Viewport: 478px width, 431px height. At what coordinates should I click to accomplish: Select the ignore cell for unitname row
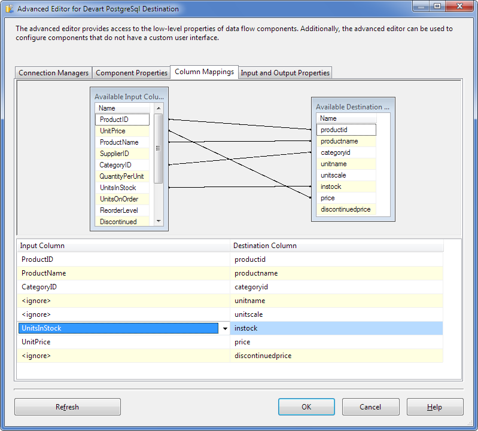pyautogui.click(x=123, y=301)
